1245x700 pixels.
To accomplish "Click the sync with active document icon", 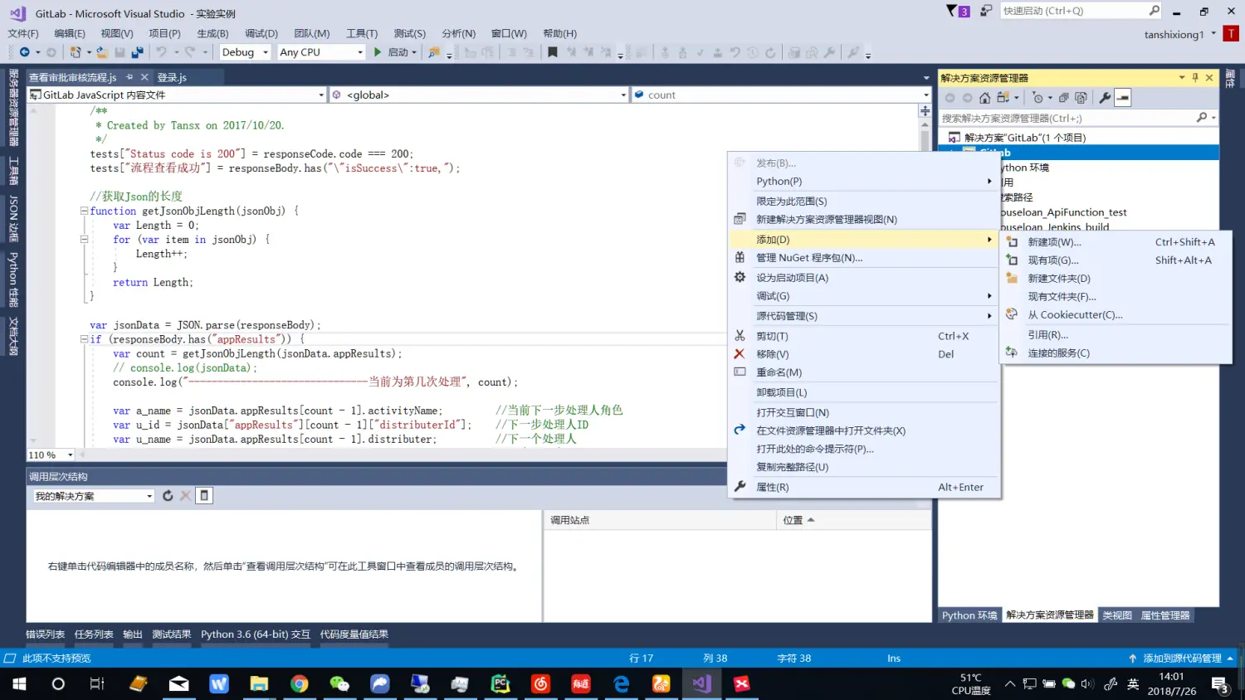I will [x=1002, y=98].
